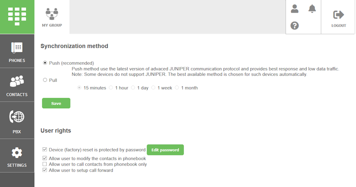This screenshot has width=356, height=187.
Task: Select the Pull synchronization method
Action: coord(45,80)
